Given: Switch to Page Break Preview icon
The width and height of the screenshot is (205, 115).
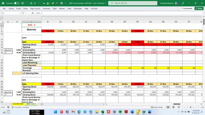Looking at the screenshot, I should (179, 107).
